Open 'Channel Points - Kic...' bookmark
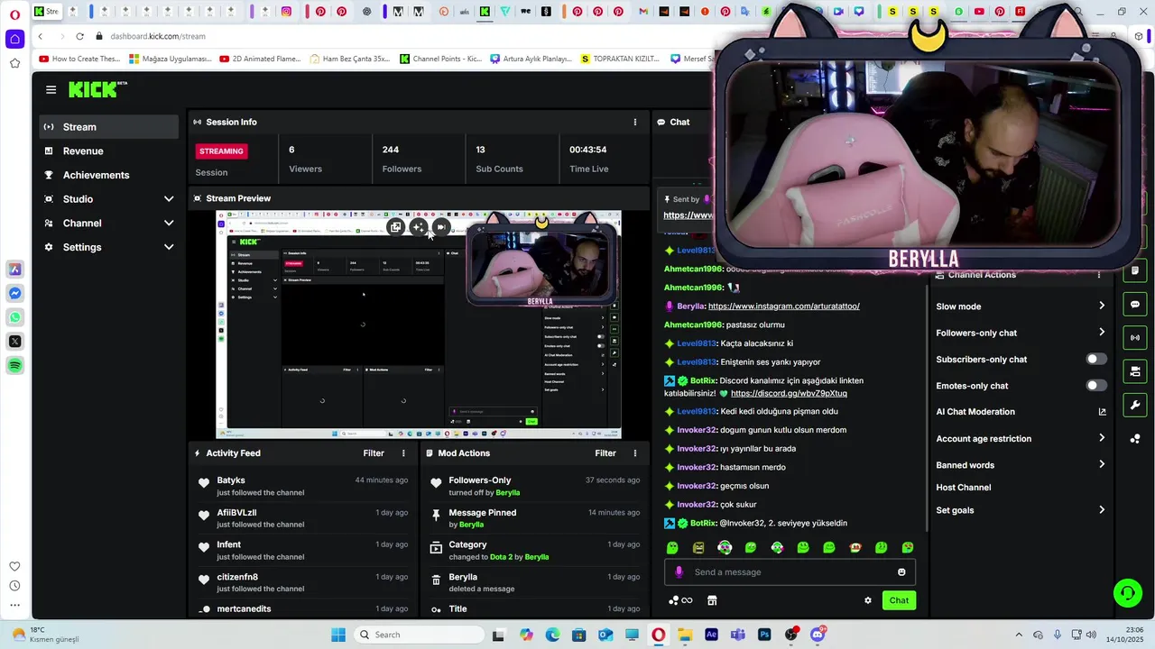 [440, 59]
